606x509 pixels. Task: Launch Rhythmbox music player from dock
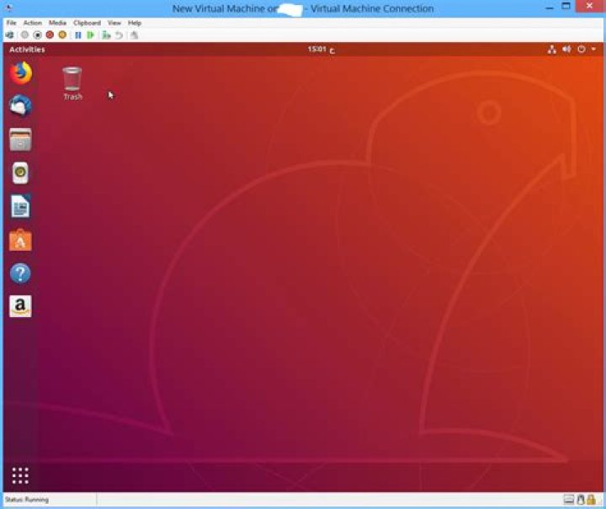[x=20, y=172]
